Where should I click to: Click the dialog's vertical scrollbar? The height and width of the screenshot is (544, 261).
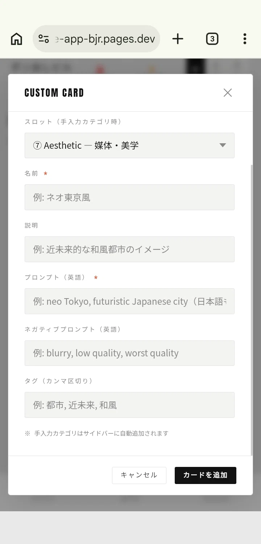coord(252,310)
